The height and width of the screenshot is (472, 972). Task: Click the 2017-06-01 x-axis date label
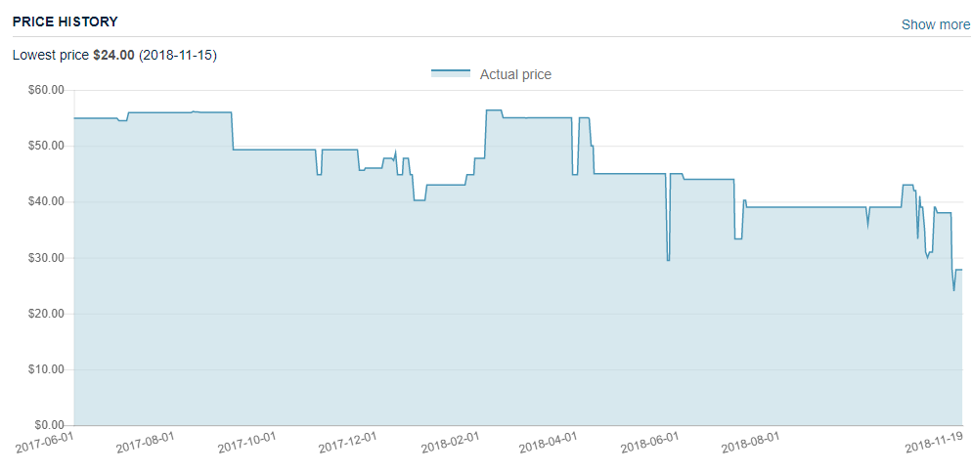point(45,442)
